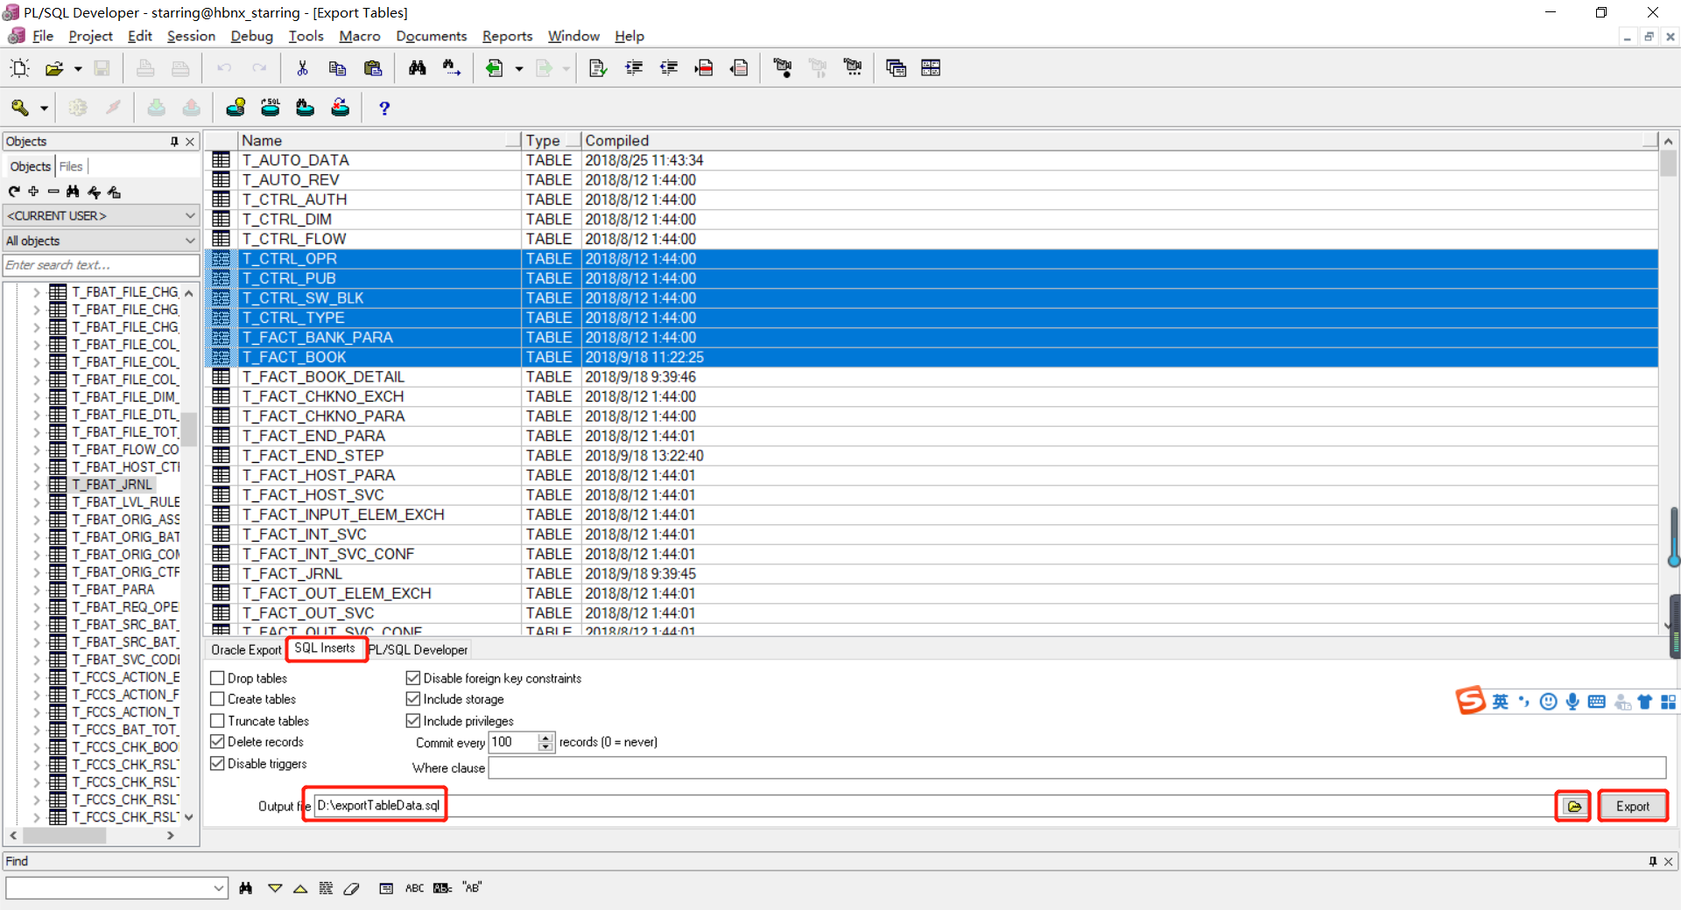
Task: Enable the Create tables checkbox
Action: [x=218, y=699]
